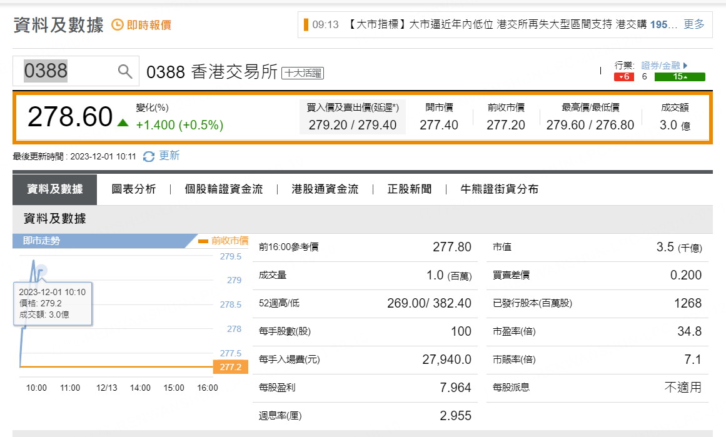Click the blue arrow next to 證券/金融
726x437 pixels.
coord(685,66)
